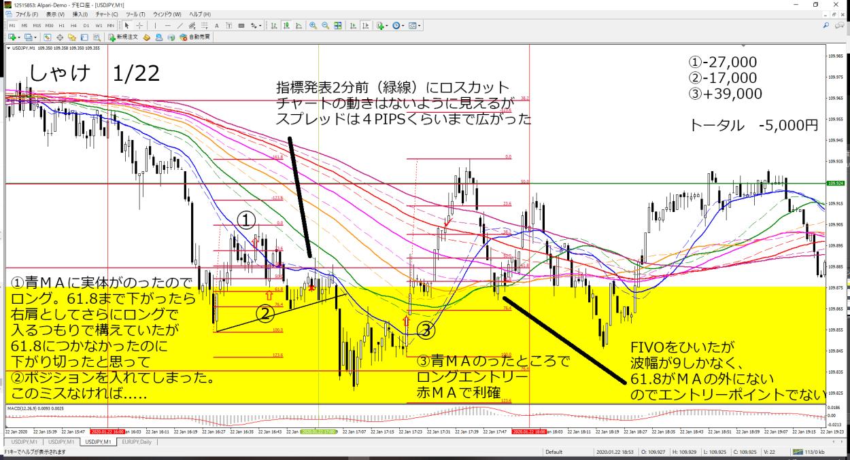850x460 pixels.
Task: Click the zoom out magnifier icon
Action: point(325,25)
